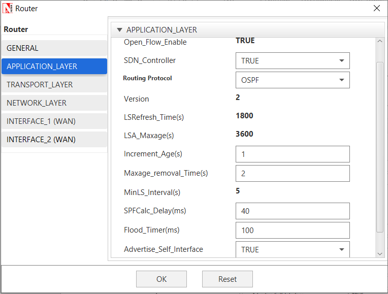Click the Flood_Timer(ms) input field

point(293,231)
